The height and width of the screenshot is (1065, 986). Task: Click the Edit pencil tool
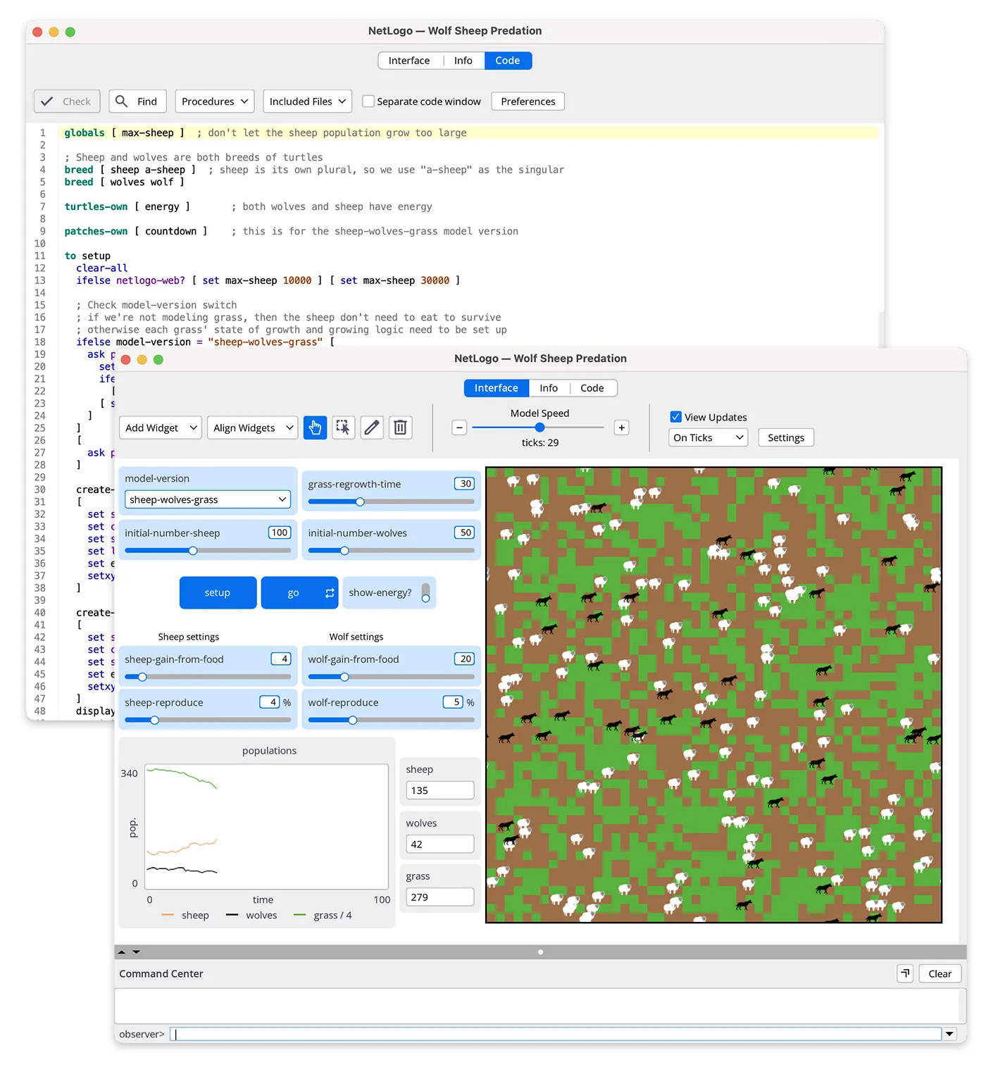click(372, 428)
